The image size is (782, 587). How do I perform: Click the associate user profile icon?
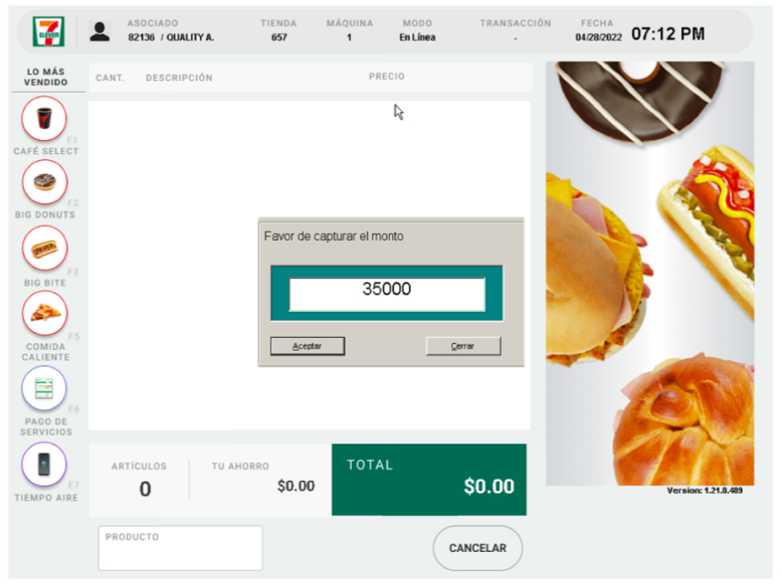pos(100,32)
